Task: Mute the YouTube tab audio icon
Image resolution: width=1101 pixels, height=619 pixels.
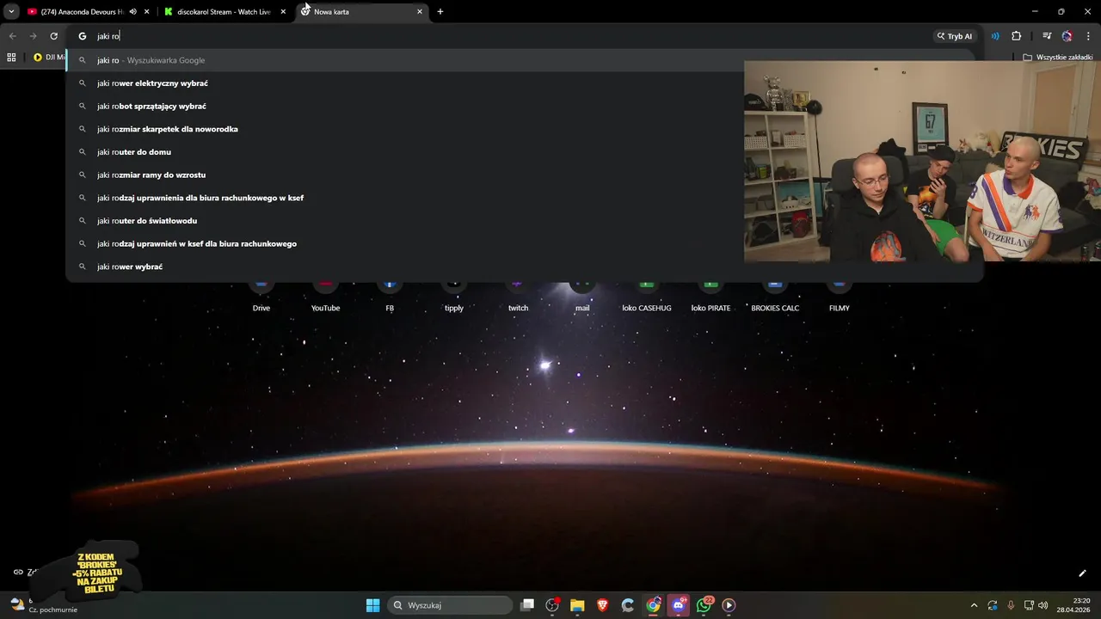Action: pos(132,12)
